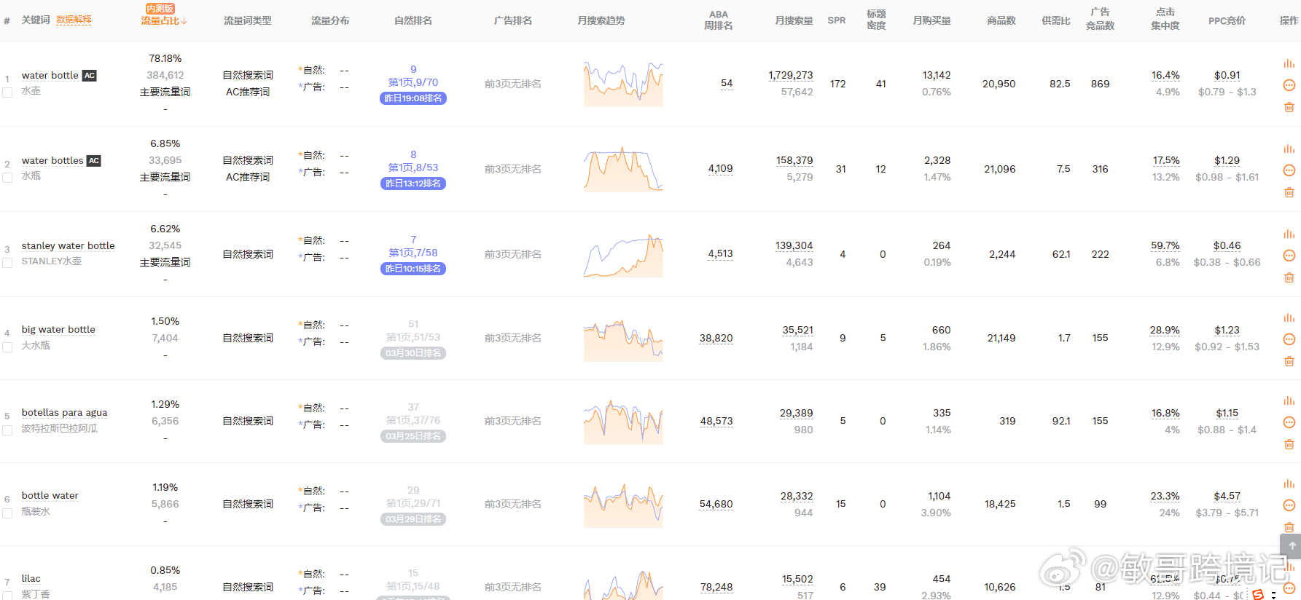Viewport: 1301px width, 600px height.
Task: Open the lilac keyword link
Action: click(x=31, y=579)
